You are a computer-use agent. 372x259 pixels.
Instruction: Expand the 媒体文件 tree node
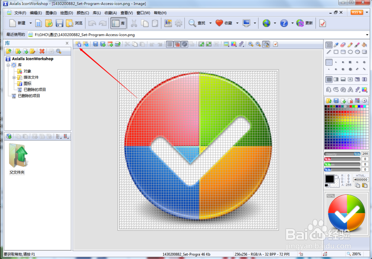pyautogui.click(x=14, y=77)
